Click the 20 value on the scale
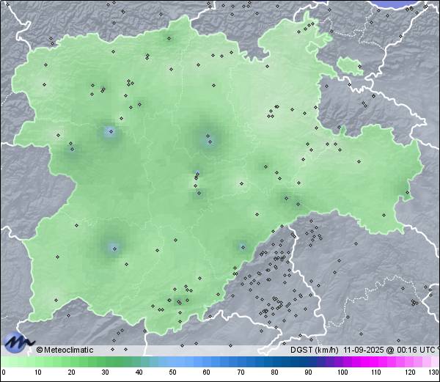440x382 pixels. point(72,372)
